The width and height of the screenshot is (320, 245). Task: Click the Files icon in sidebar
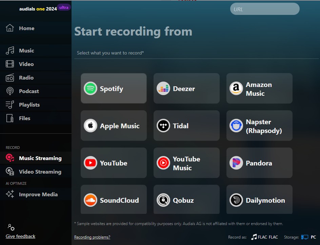click(x=10, y=118)
